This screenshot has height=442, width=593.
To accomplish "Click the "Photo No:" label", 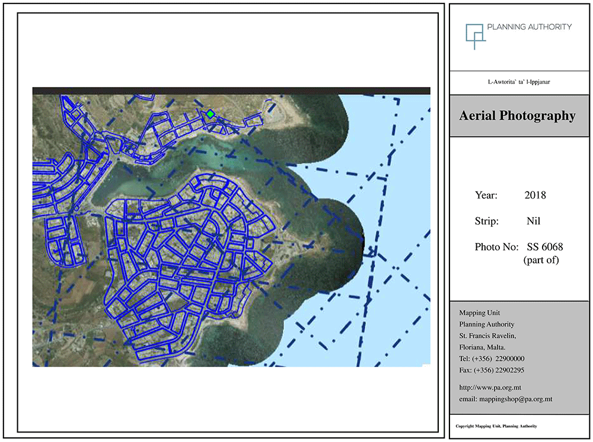I will click(496, 247).
